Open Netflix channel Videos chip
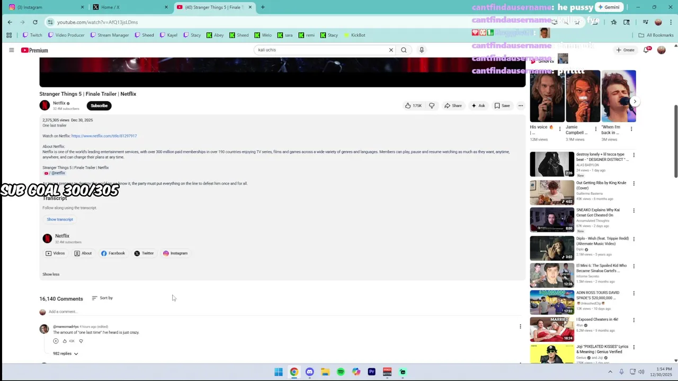Screen dimensions: 678x381 coord(55,253)
